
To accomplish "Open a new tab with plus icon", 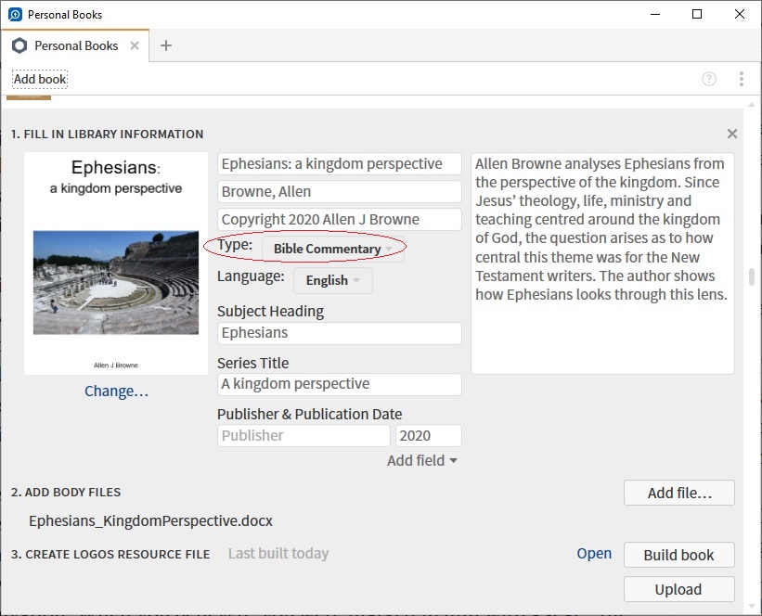I will [166, 45].
